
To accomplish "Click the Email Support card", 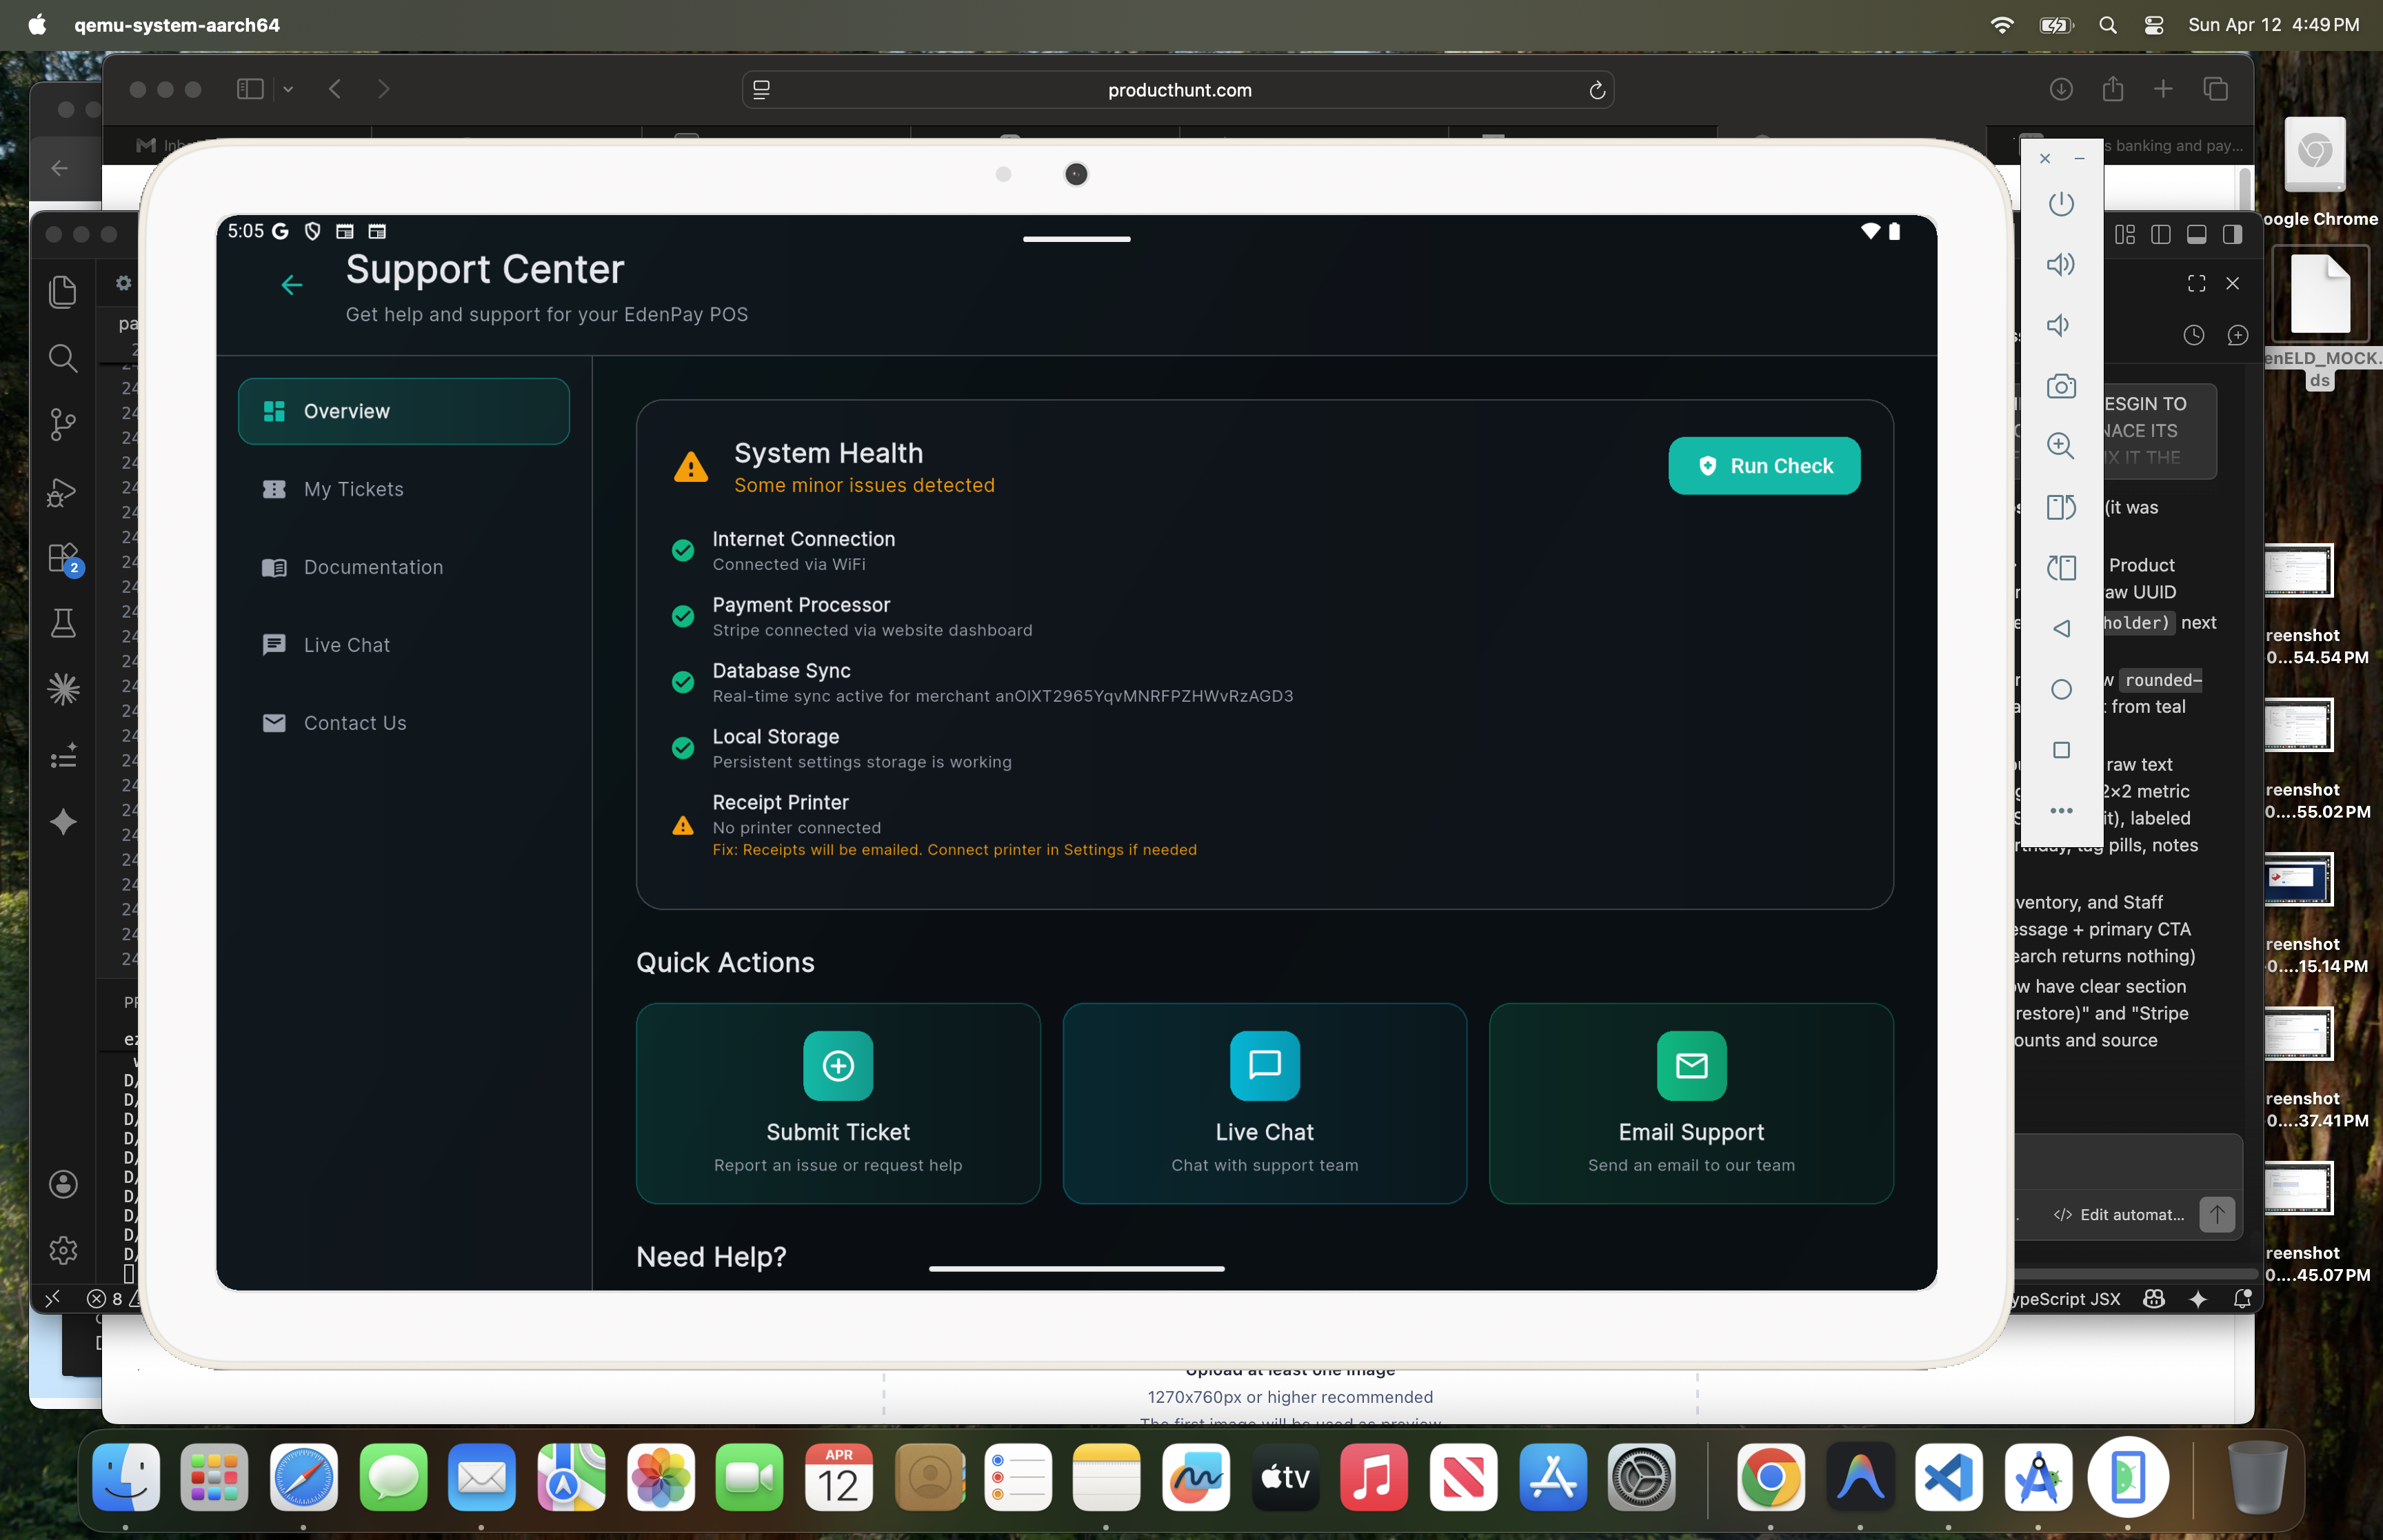I will (1690, 1103).
